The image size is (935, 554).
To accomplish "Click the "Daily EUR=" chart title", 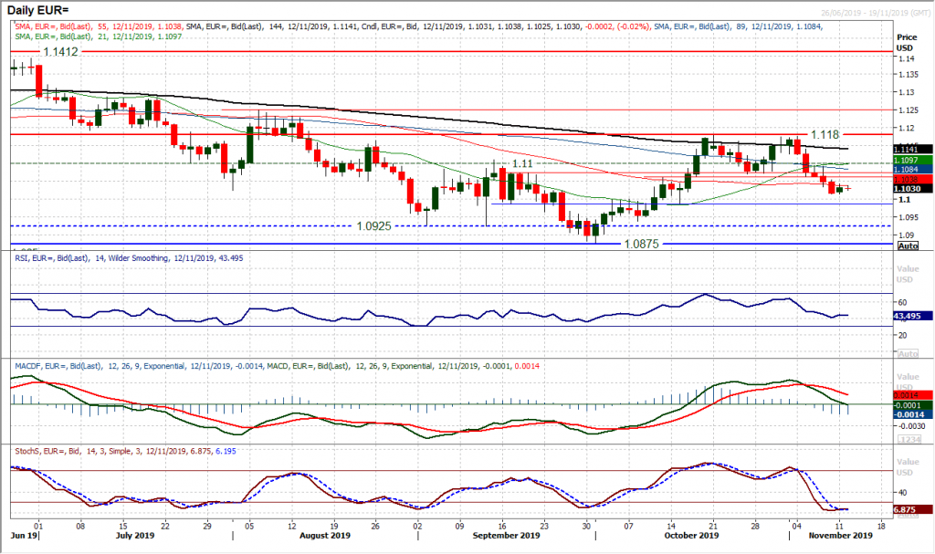I will (x=37, y=7).
